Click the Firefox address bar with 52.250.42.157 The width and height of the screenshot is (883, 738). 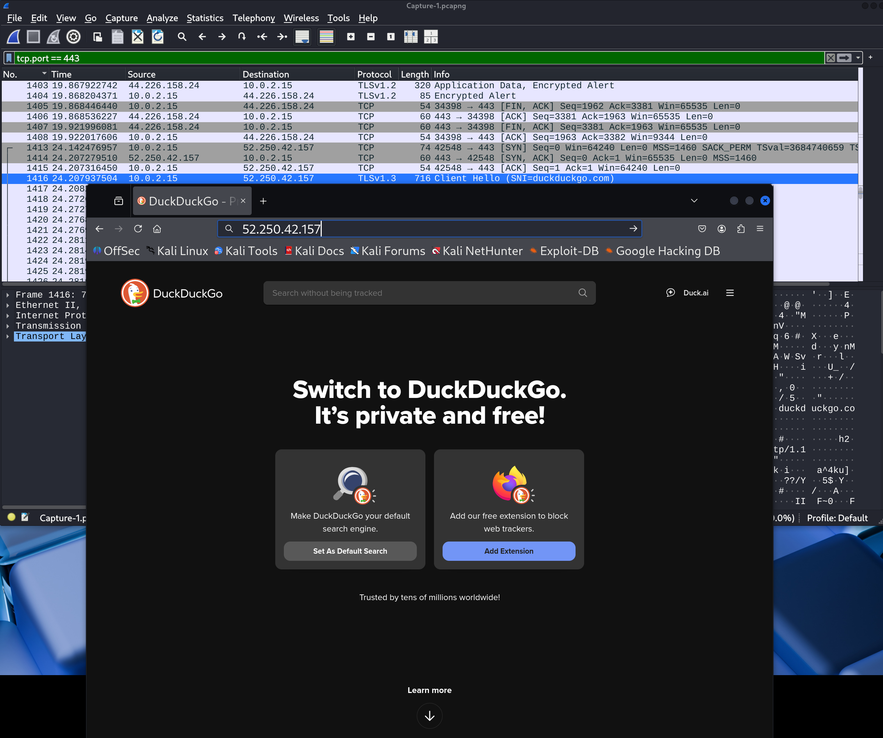point(429,229)
